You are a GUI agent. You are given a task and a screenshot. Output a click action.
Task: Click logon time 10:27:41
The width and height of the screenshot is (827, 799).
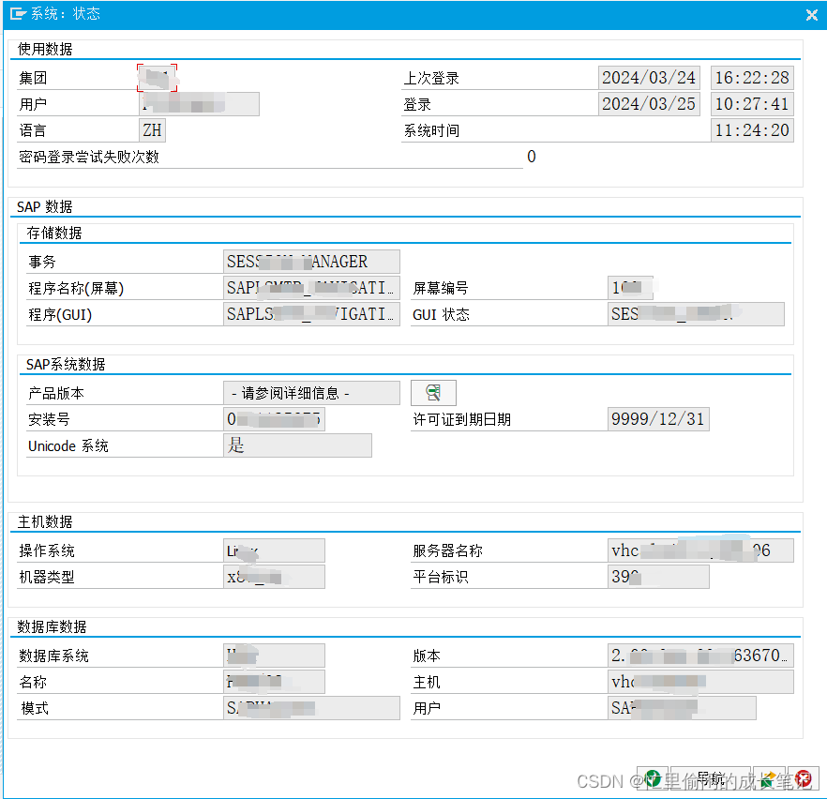point(752,104)
